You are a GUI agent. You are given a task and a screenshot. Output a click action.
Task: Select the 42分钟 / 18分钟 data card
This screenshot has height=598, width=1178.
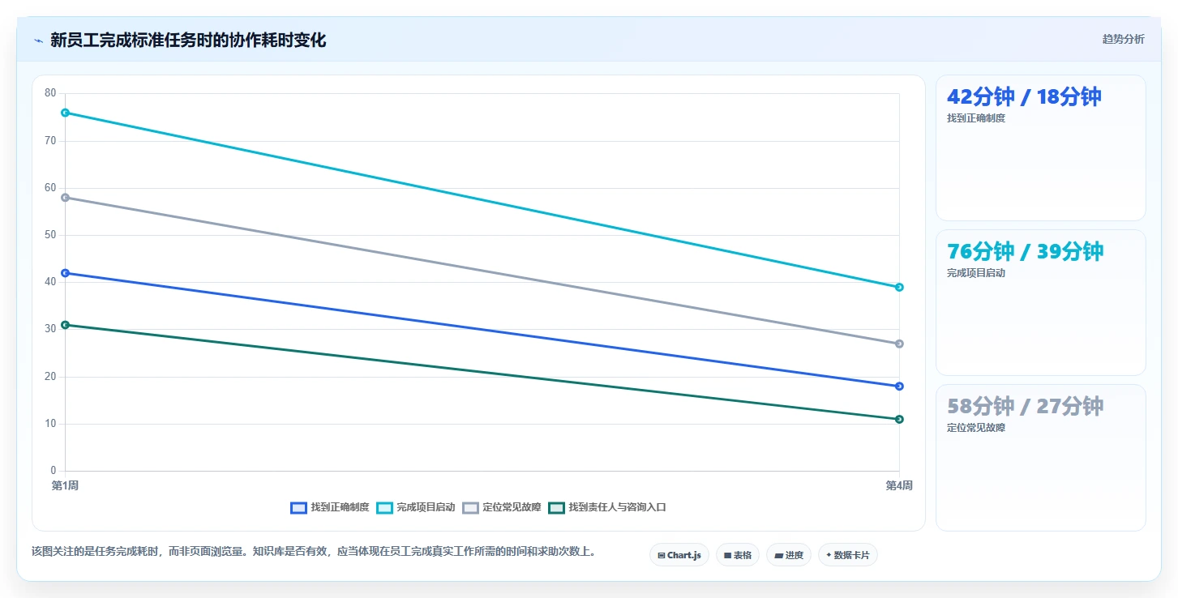pyautogui.click(x=1040, y=147)
